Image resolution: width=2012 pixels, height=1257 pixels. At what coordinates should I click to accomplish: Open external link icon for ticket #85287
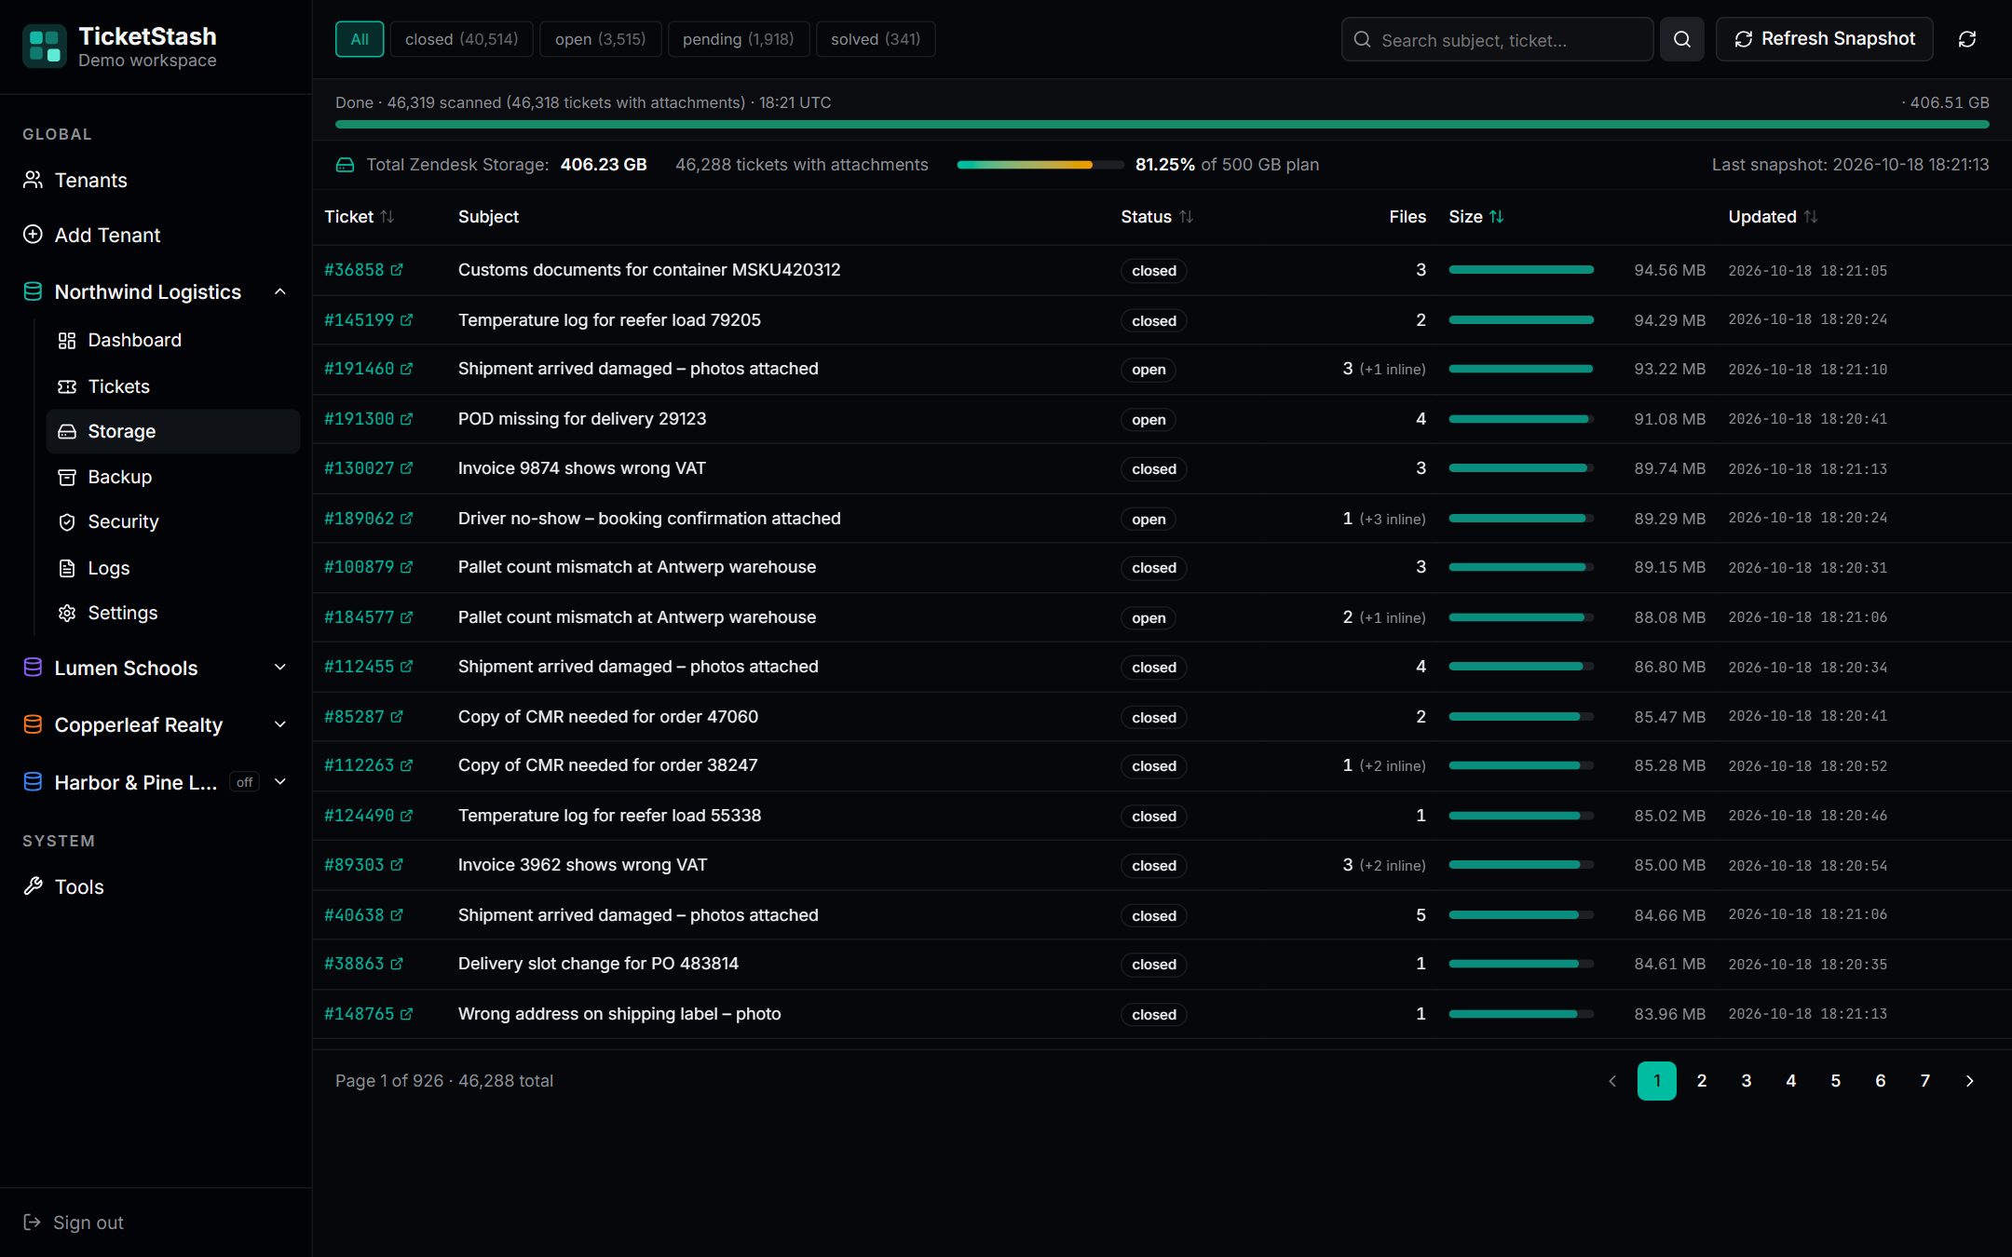(x=397, y=717)
